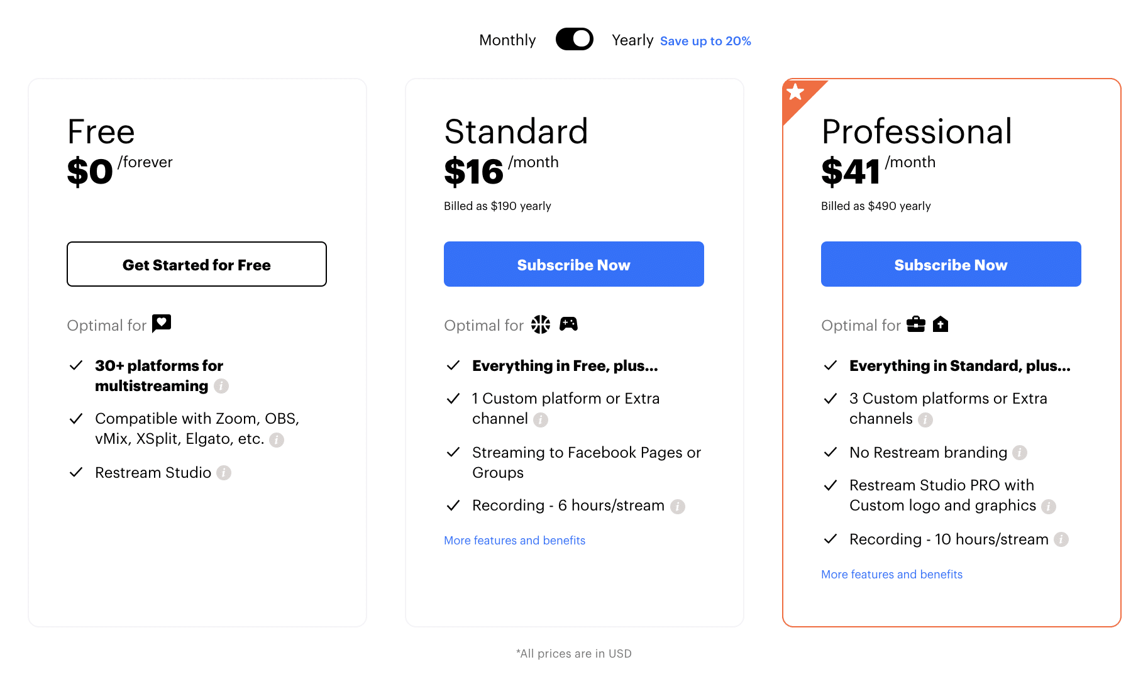1148x684 pixels.
Task: Click info icon beside Custom logo and graphics
Action: 1049,507
